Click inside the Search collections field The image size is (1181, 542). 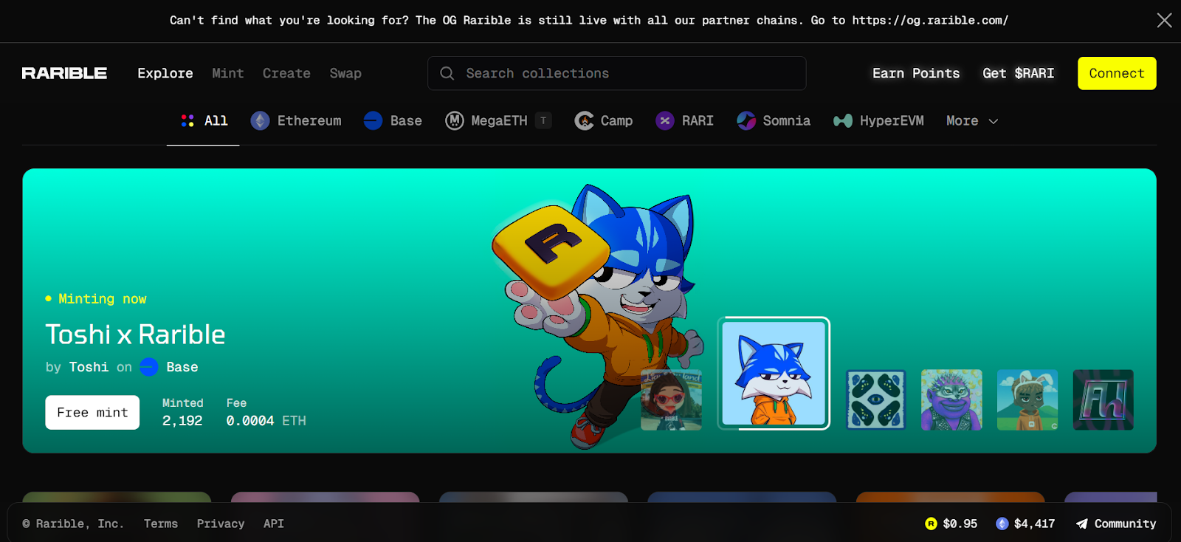(617, 73)
